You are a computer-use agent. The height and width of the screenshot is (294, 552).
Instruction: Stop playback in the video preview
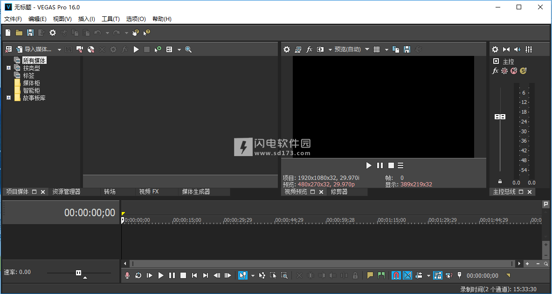tap(391, 165)
